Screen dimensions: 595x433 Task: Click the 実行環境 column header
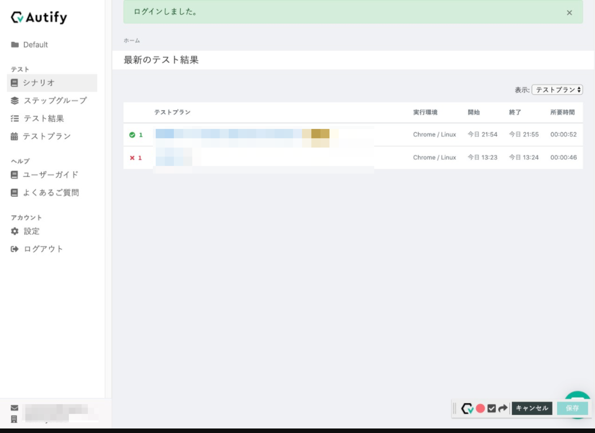(x=425, y=112)
